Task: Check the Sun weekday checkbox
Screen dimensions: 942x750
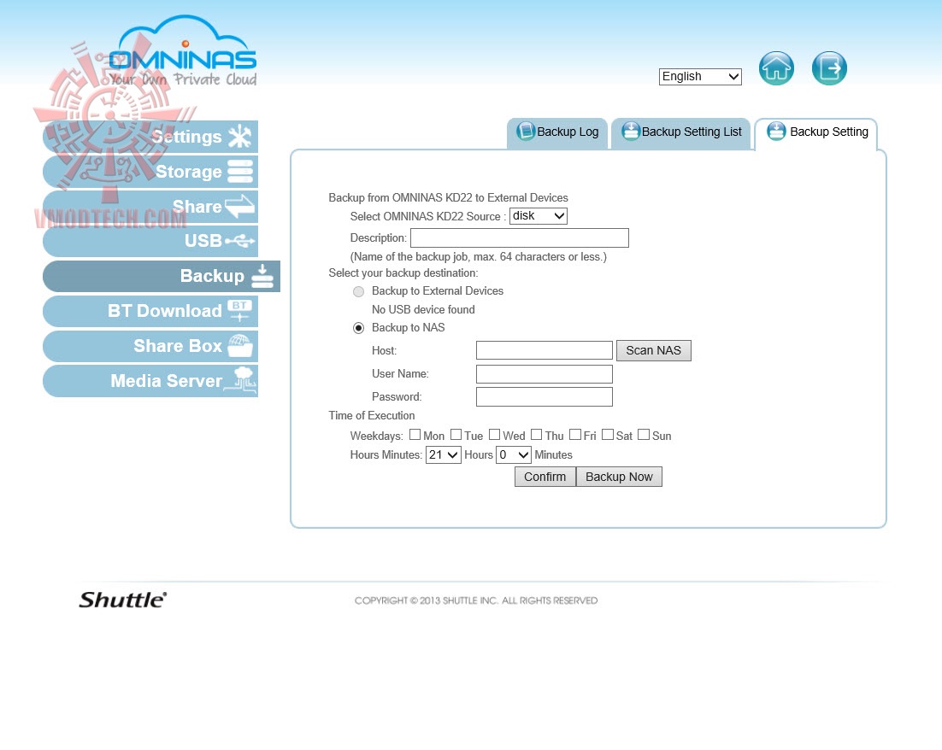Action: pyautogui.click(x=644, y=434)
